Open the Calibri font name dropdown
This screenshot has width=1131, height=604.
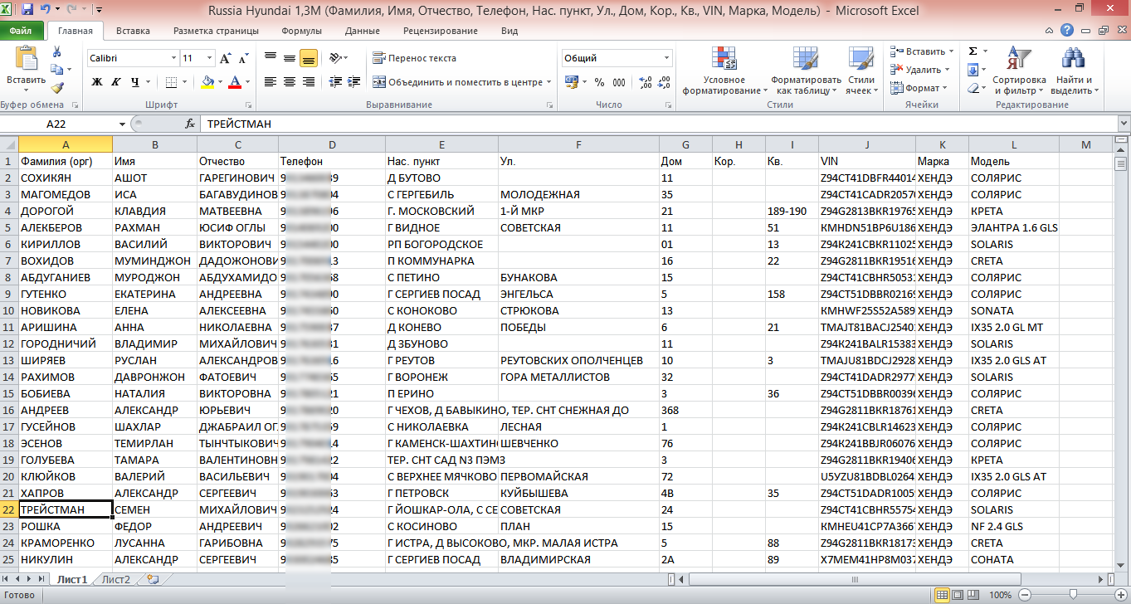coord(173,58)
